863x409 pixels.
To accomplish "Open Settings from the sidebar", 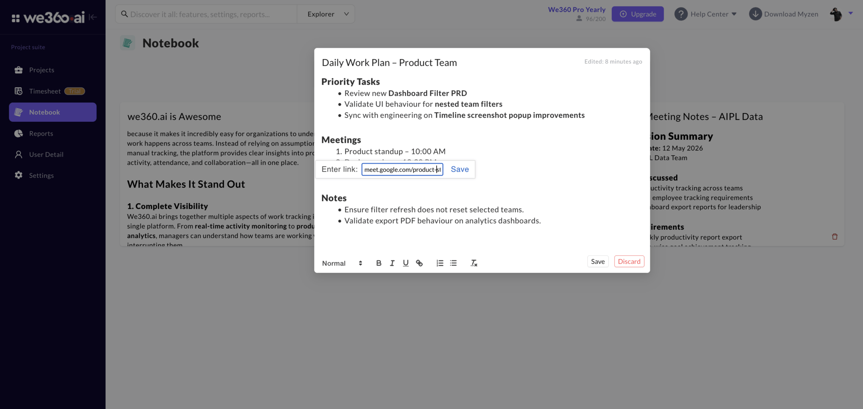I will tap(53, 176).
